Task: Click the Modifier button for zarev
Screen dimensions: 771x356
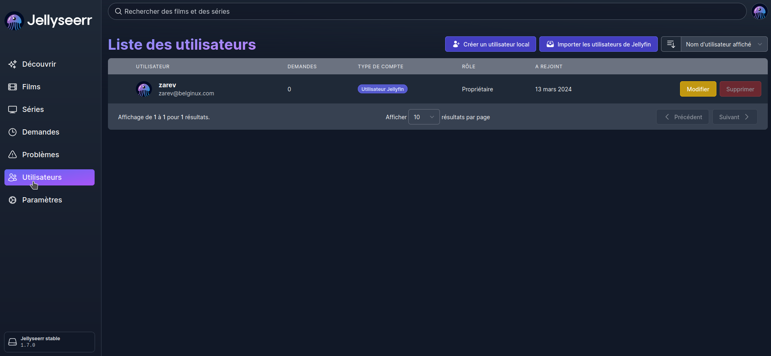Action: click(698, 89)
